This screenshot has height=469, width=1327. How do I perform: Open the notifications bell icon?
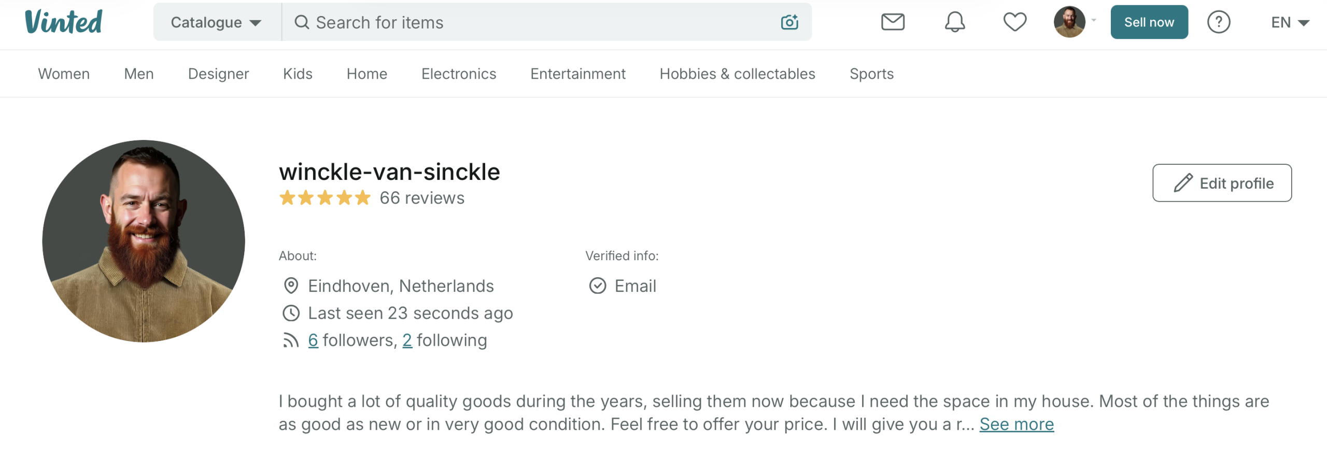pyautogui.click(x=954, y=22)
